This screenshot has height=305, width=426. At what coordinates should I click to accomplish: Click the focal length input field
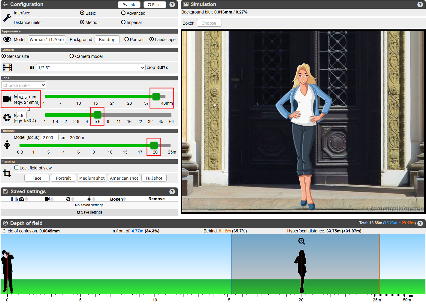tap(23, 97)
